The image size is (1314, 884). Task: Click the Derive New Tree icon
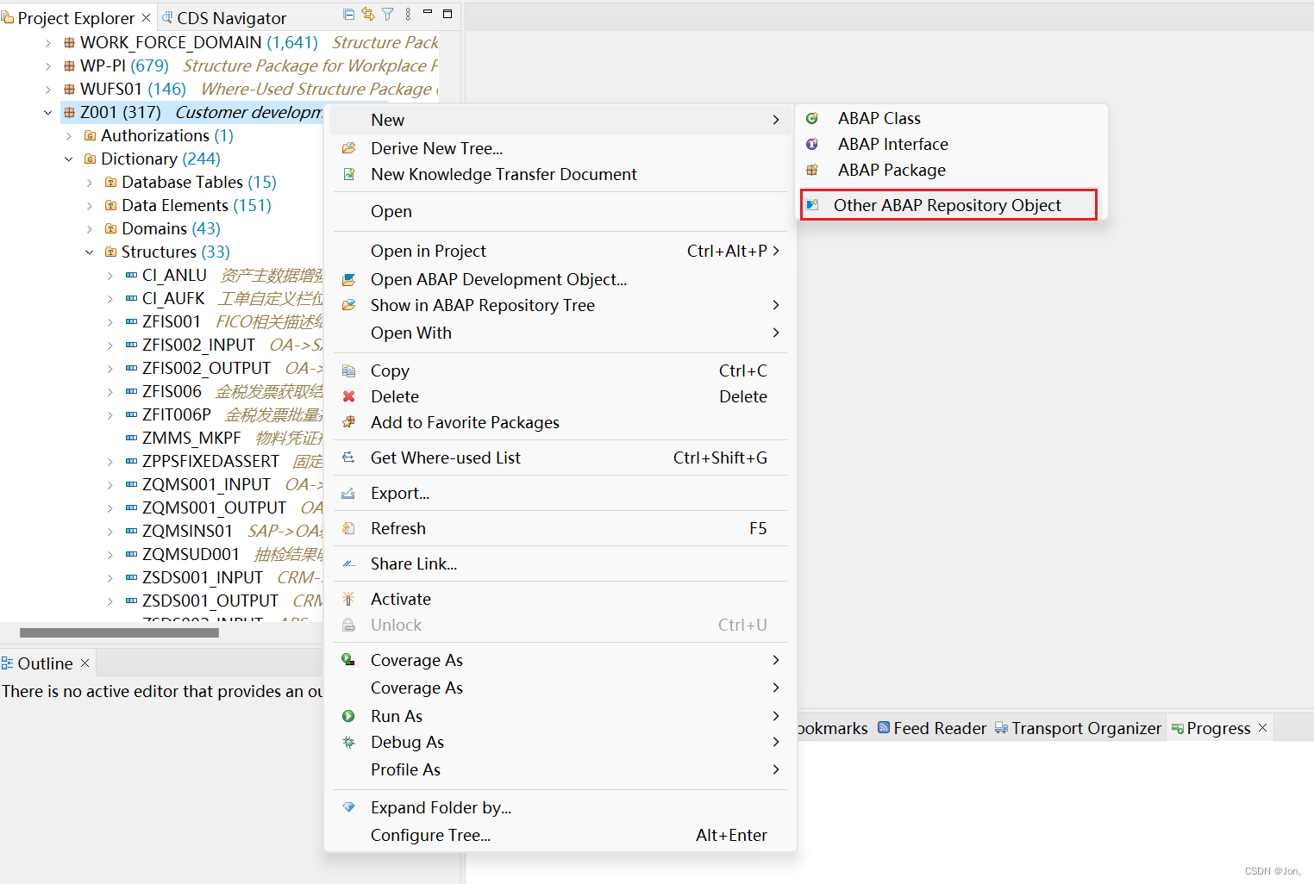(349, 148)
